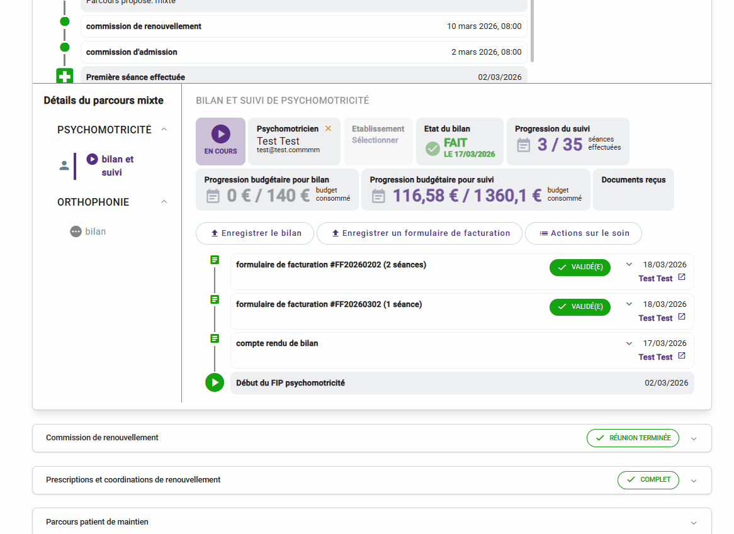The width and height of the screenshot is (734, 534).
Task: Select bilan et suivi in sidebar
Action: point(117,165)
